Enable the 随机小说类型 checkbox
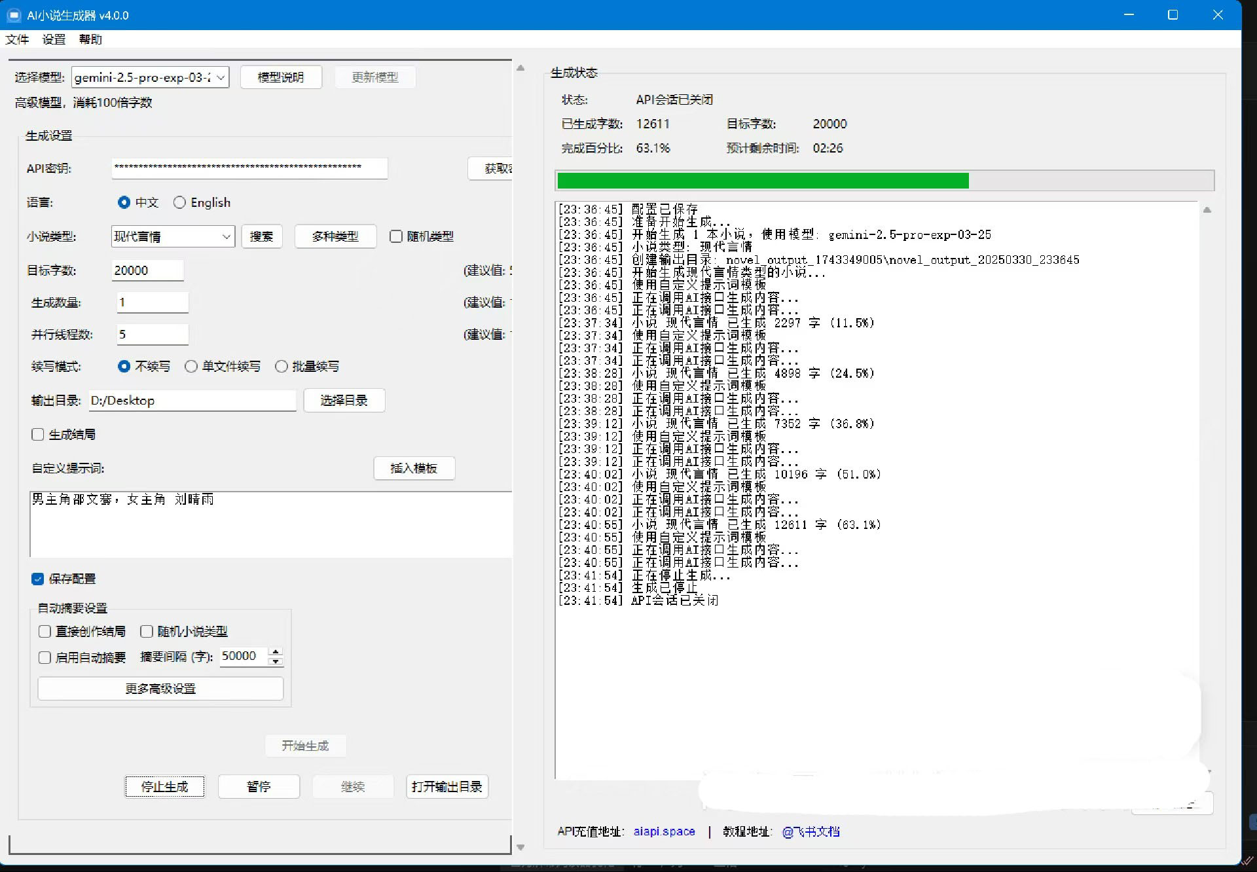The width and height of the screenshot is (1257, 872). pyautogui.click(x=147, y=632)
